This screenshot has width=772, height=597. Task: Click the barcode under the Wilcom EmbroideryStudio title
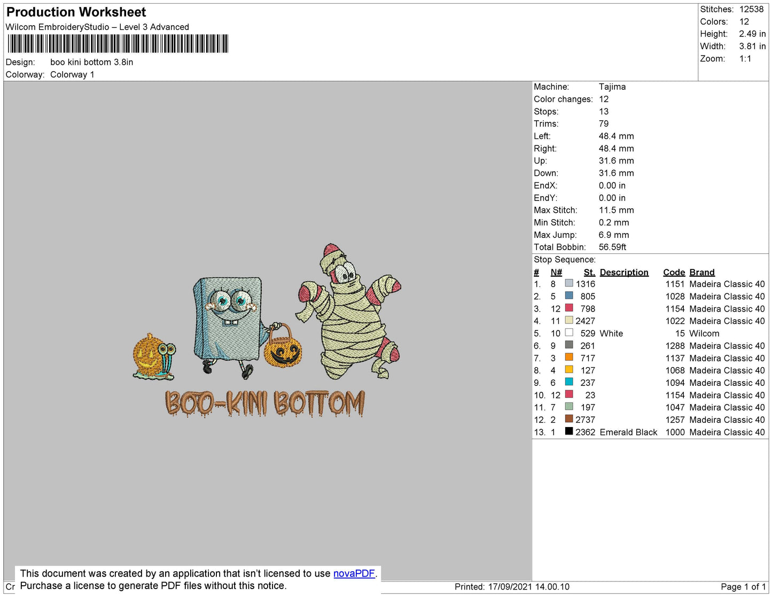click(118, 44)
